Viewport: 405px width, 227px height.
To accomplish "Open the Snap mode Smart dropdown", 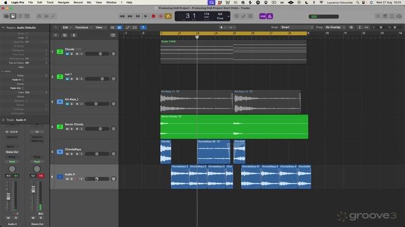I will [x=297, y=27].
